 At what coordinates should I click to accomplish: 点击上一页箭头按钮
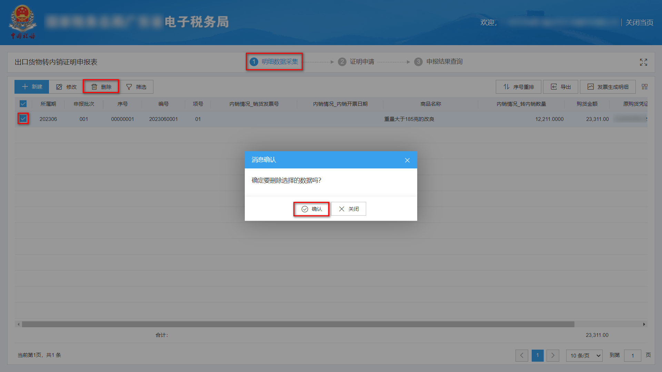[522, 355]
